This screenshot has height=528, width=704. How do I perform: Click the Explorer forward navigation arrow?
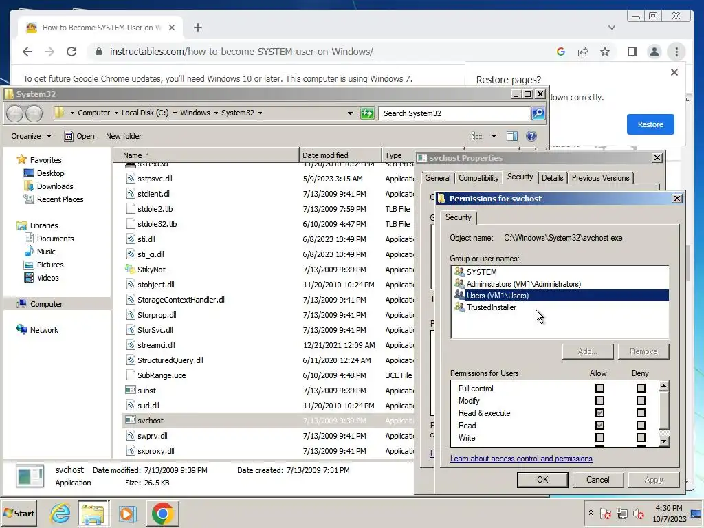pos(34,113)
